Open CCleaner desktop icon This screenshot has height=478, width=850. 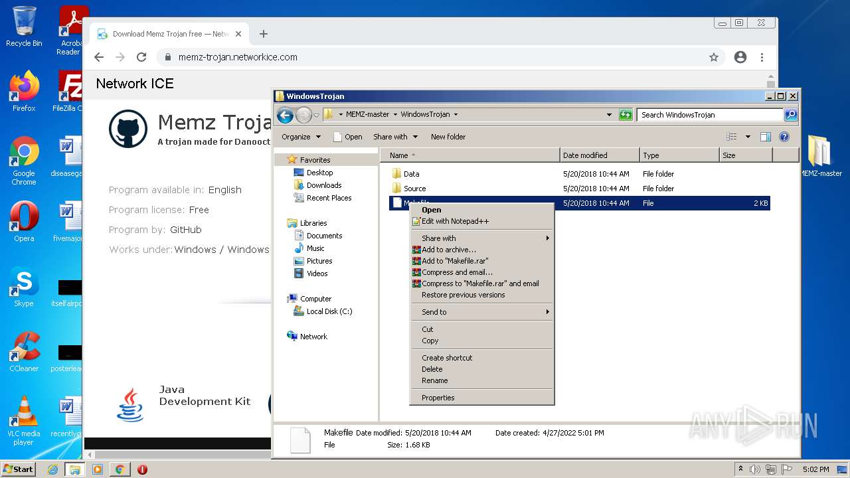[x=24, y=352]
